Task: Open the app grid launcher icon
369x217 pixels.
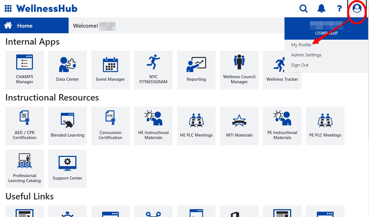Action: tap(8, 9)
